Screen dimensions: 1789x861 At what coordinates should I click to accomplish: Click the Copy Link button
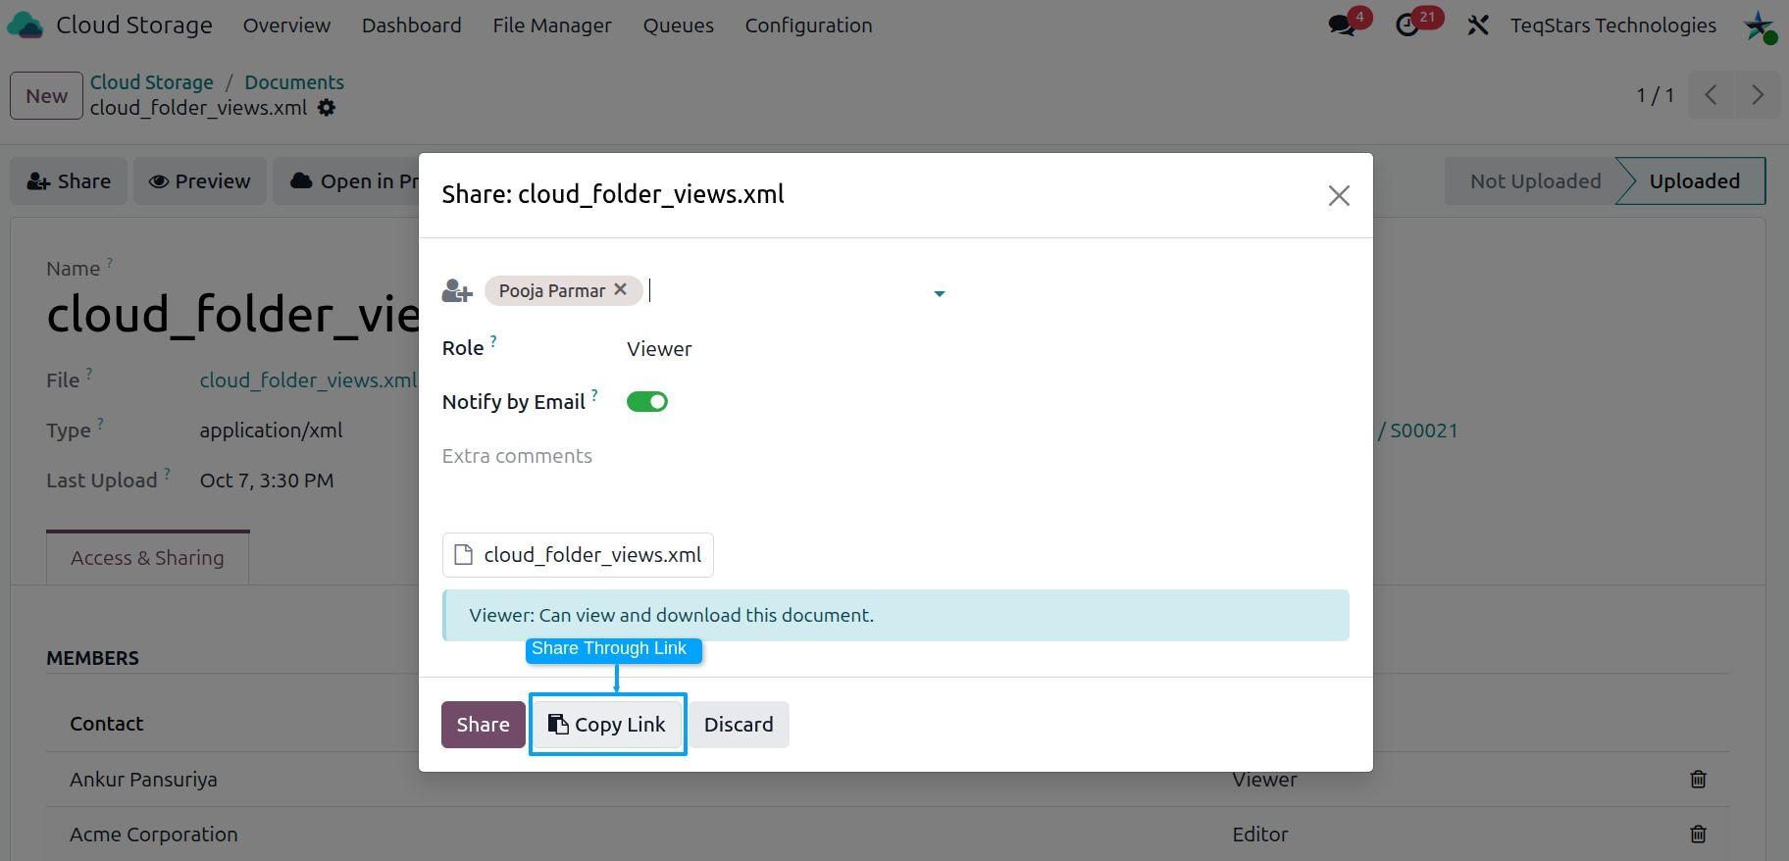pyautogui.click(x=607, y=725)
